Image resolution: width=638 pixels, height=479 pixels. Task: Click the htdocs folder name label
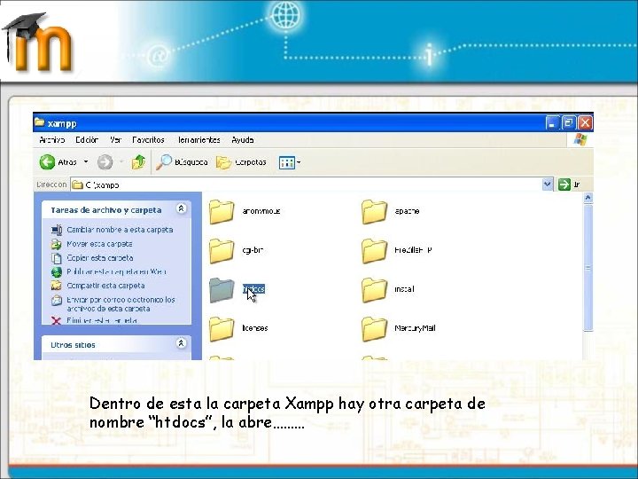[254, 289]
